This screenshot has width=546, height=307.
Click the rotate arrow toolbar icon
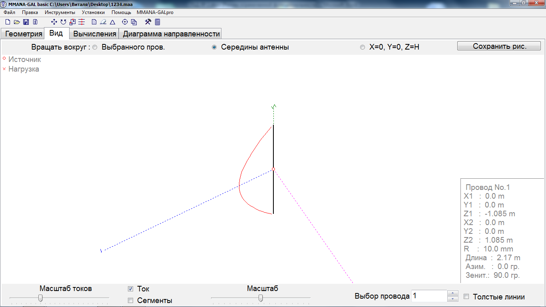click(63, 22)
